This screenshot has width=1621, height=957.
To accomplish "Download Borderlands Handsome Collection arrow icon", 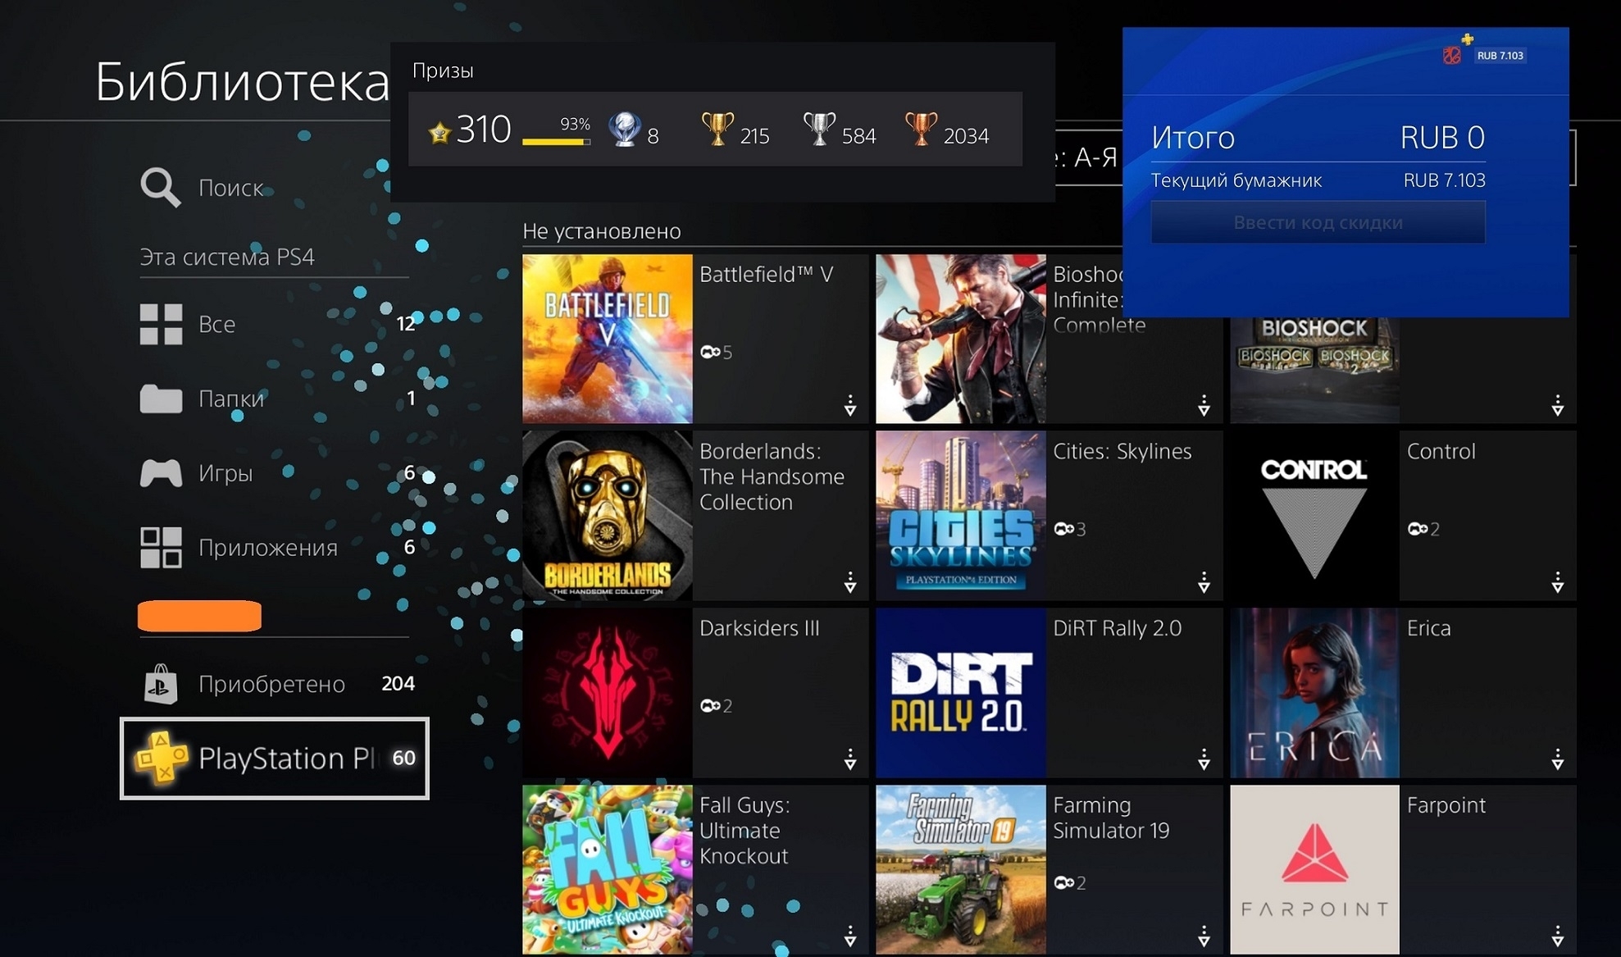I will 850,582.
